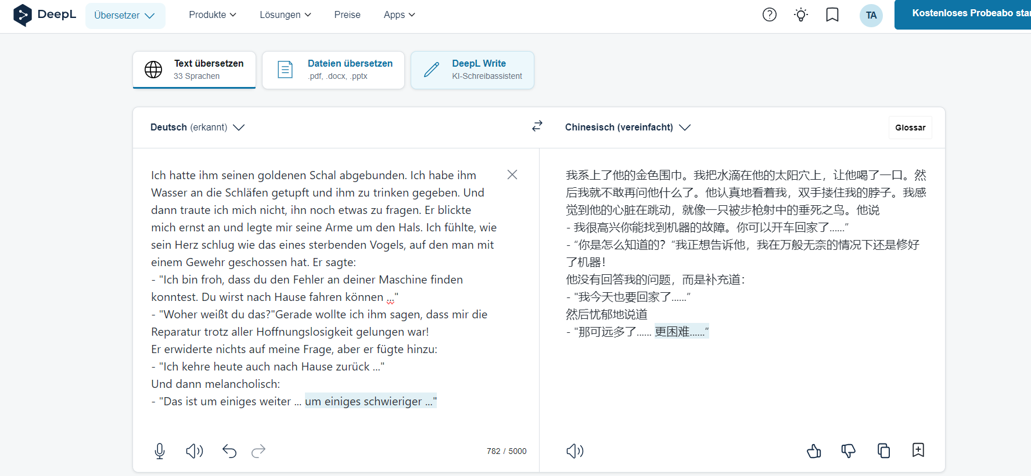Screen dimensions: 1031x476
Task: Click into the German source text area
Action: coord(324,288)
